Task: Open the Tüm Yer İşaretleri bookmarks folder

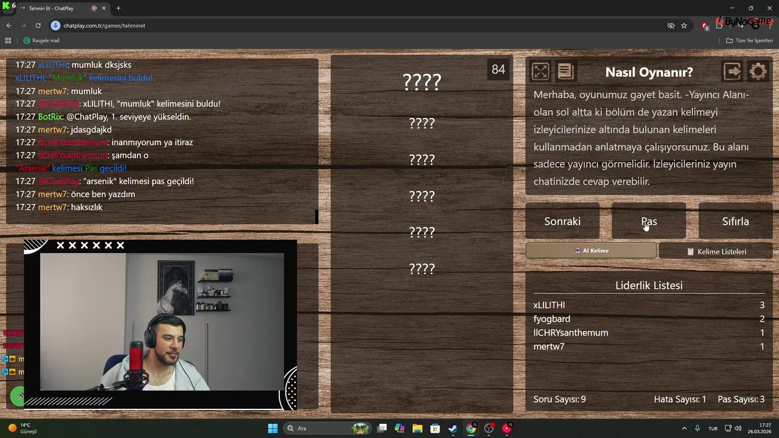Action: tap(749, 41)
